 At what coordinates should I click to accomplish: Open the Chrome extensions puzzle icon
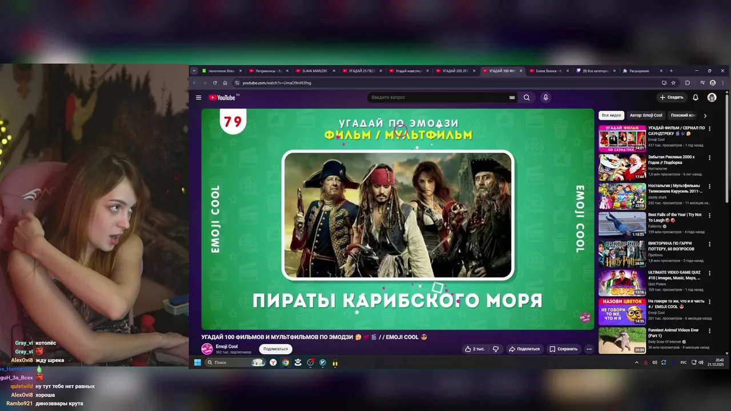[688, 83]
